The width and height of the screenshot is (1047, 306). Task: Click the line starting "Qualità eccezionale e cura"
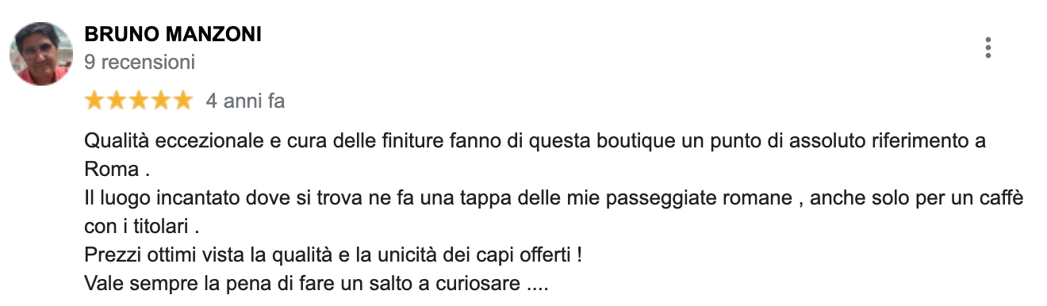(x=535, y=143)
